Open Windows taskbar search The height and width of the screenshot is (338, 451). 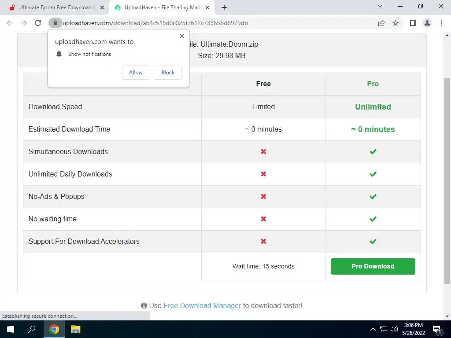point(32,329)
